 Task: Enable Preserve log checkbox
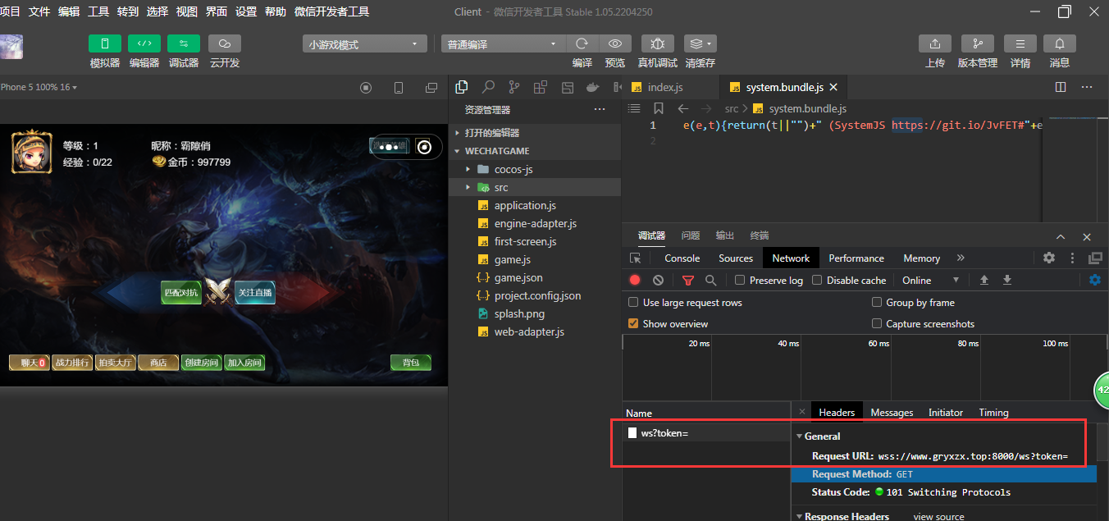740,280
